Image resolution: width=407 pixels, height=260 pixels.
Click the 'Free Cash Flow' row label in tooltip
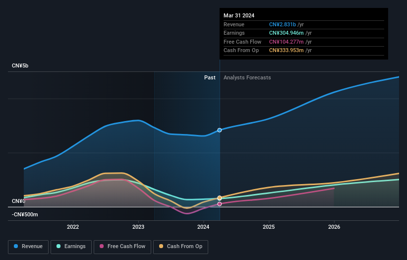[242, 42]
